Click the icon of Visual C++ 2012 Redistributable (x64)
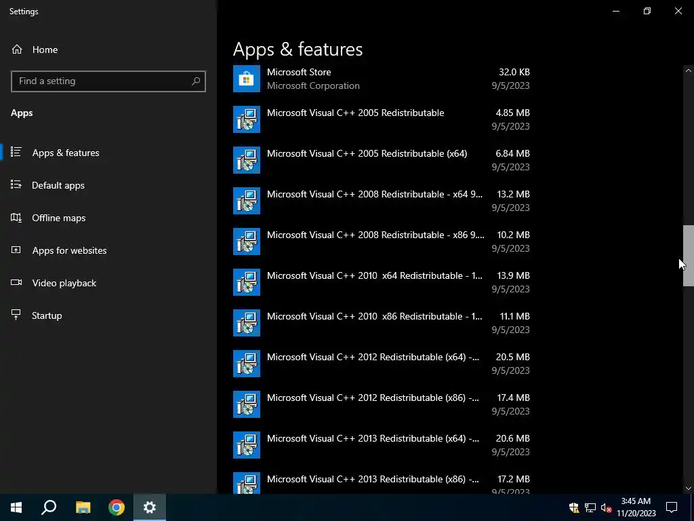This screenshot has height=521, width=694. click(x=247, y=364)
